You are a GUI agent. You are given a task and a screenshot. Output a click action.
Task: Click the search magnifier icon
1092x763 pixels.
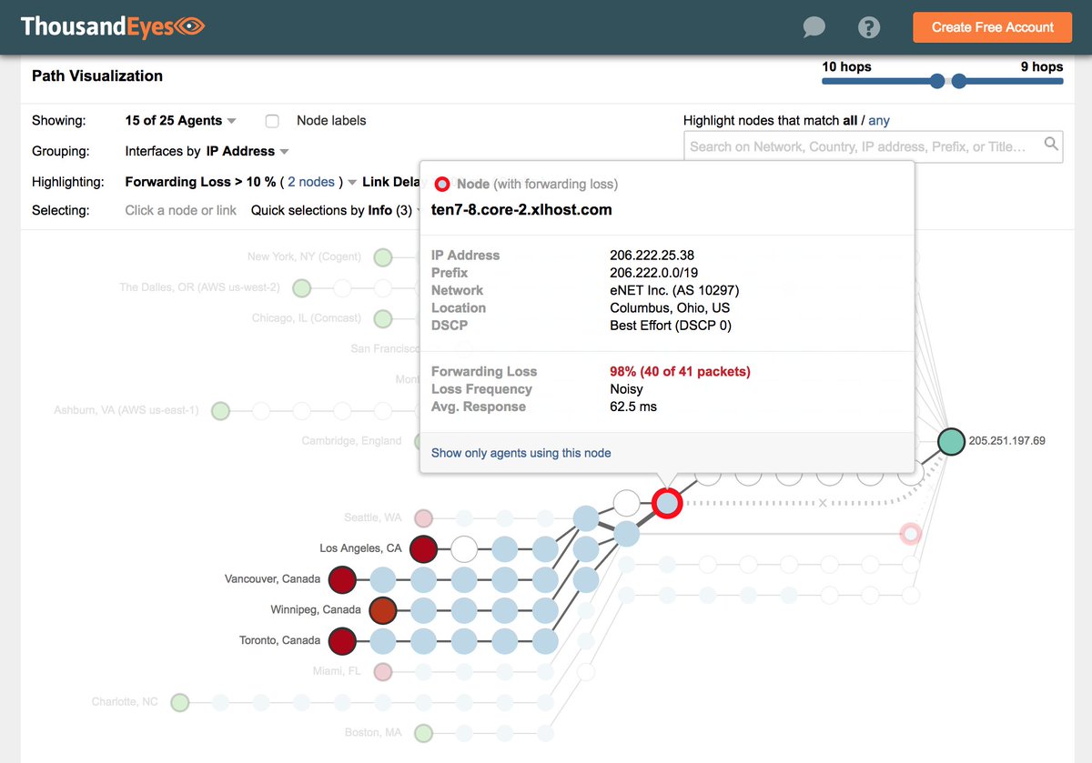click(x=1051, y=144)
